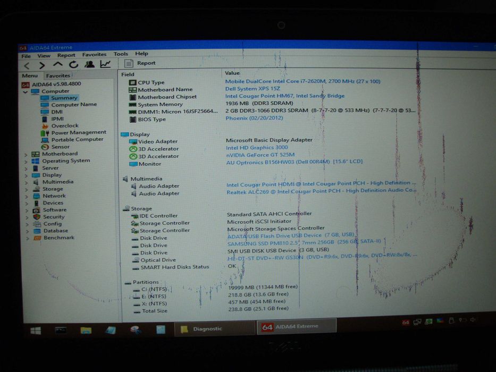This screenshot has height=372, width=496.
Task: Click the Devices tree icon
Action: click(x=36, y=203)
